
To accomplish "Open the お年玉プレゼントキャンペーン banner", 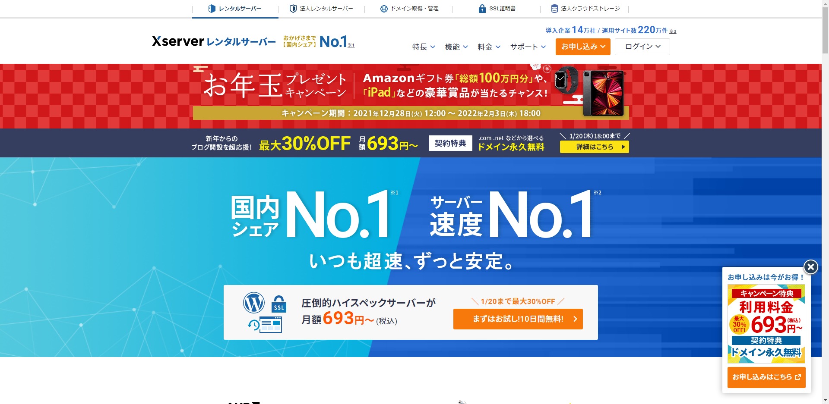I will pos(411,96).
